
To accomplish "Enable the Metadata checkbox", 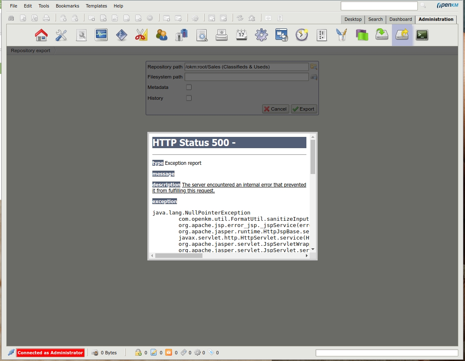I will coord(189,87).
